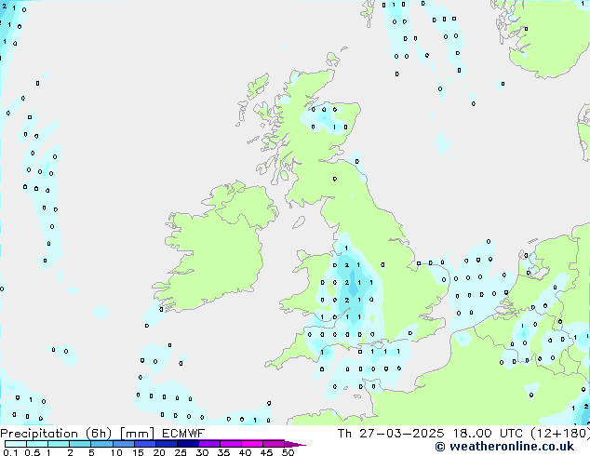
Task: Click the '18..00 UTC' time text
Action: point(488,434)
